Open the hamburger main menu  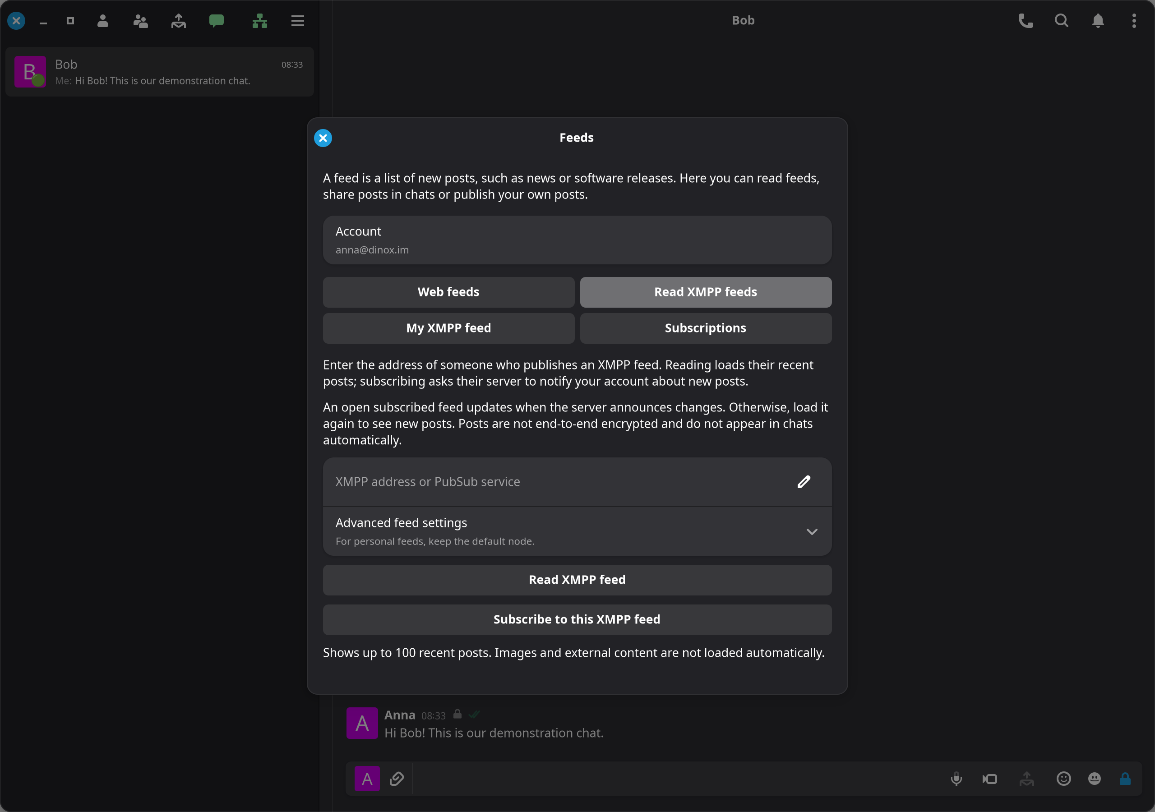298,21
